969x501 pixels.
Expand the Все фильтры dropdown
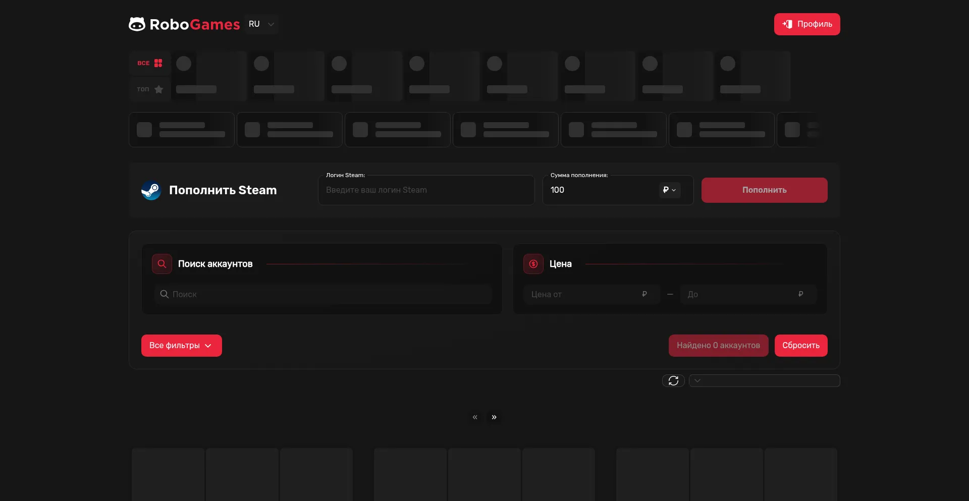[181, 346]
